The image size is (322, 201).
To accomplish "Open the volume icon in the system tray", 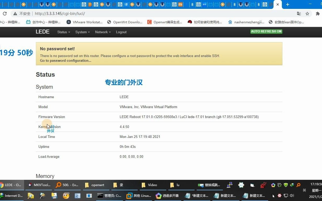I will pyautogui.click(x=292, y=196).
